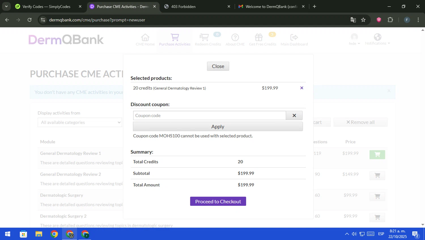Clear the coupon code with X button
The width and height of the screenshot is (425, 240).
click(x=294, y=115)
